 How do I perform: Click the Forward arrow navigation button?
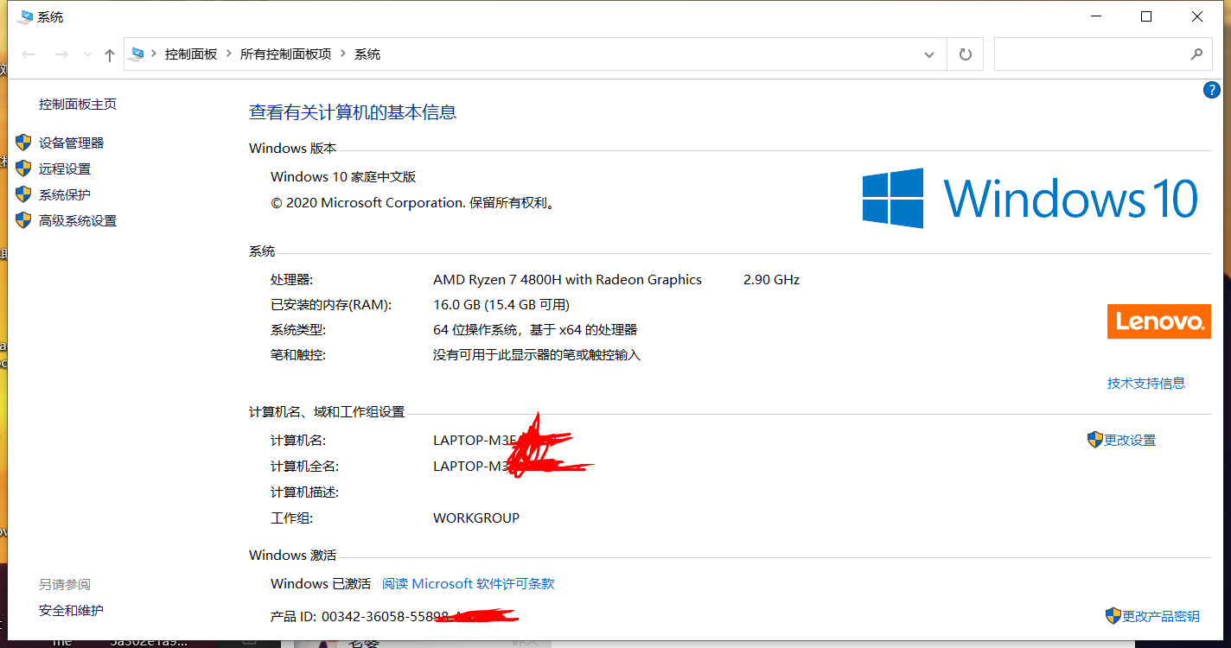pos(61,54)
